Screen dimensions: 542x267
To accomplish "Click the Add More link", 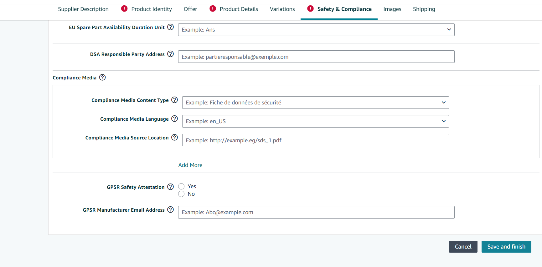I will (x=190, y=165).
